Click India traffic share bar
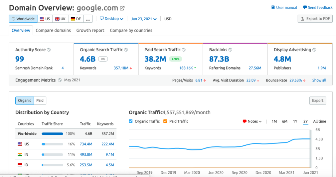The image size is (336, 177). tap(52, 154)
